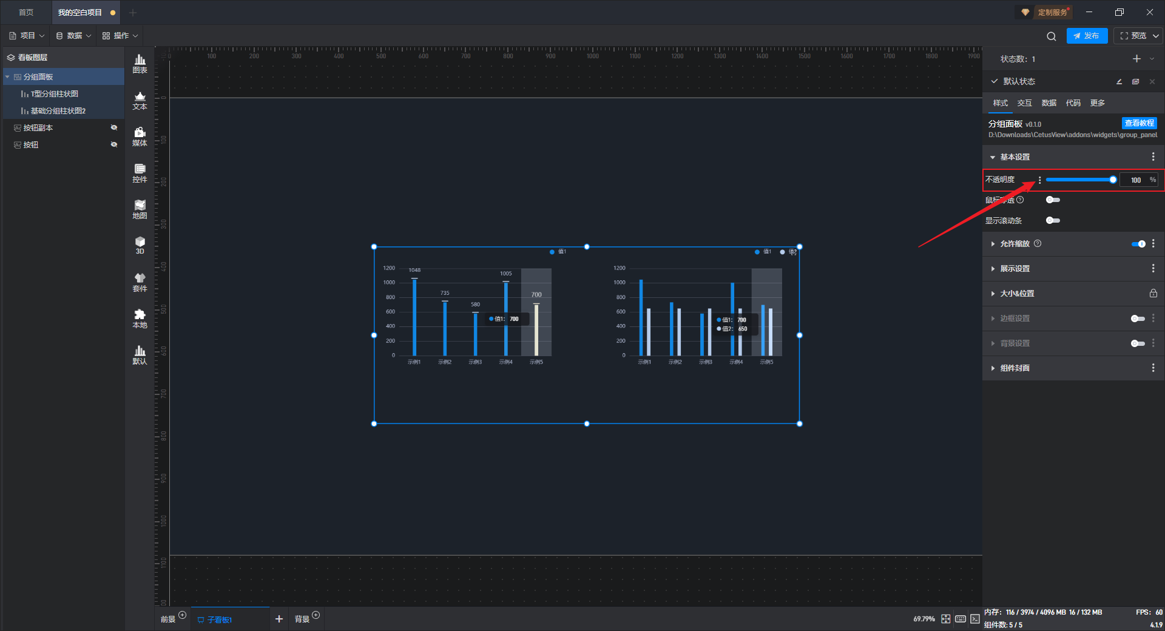
Task: Disable the 允许缩放 switch
Action: (x=1138, y=244)
